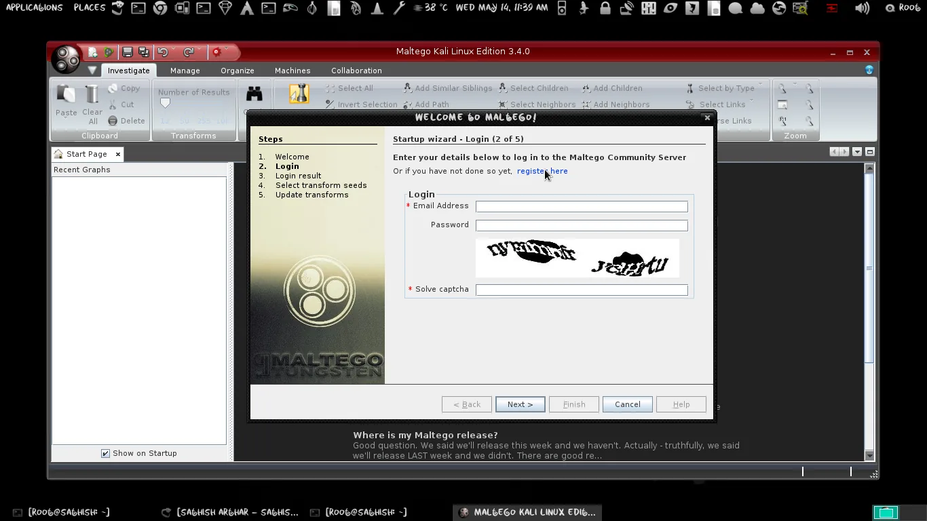Open the document list dropdown arrow in tab bar

[857, 152]
